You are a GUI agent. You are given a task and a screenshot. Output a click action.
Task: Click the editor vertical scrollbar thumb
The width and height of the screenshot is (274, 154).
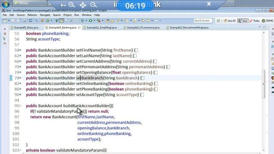264,84
